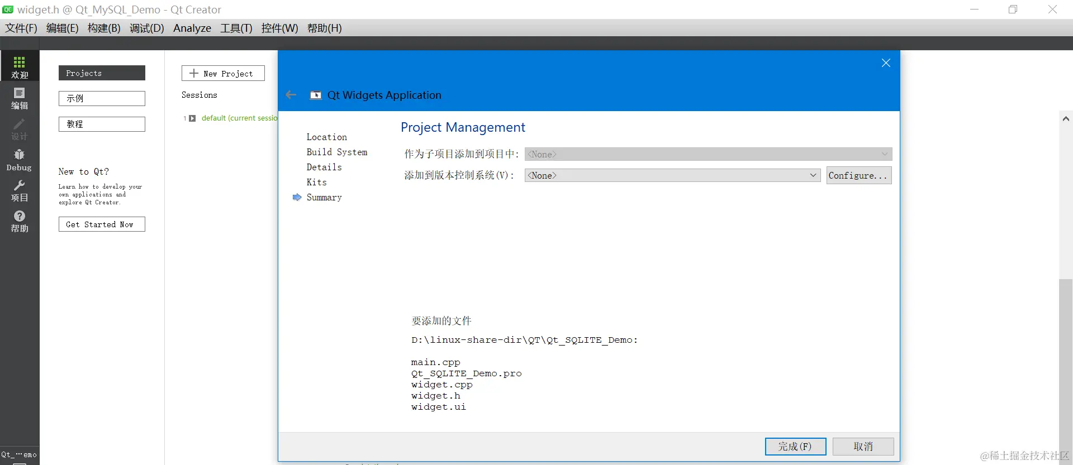Click the Get Started Now button

(x=102, y=224)
